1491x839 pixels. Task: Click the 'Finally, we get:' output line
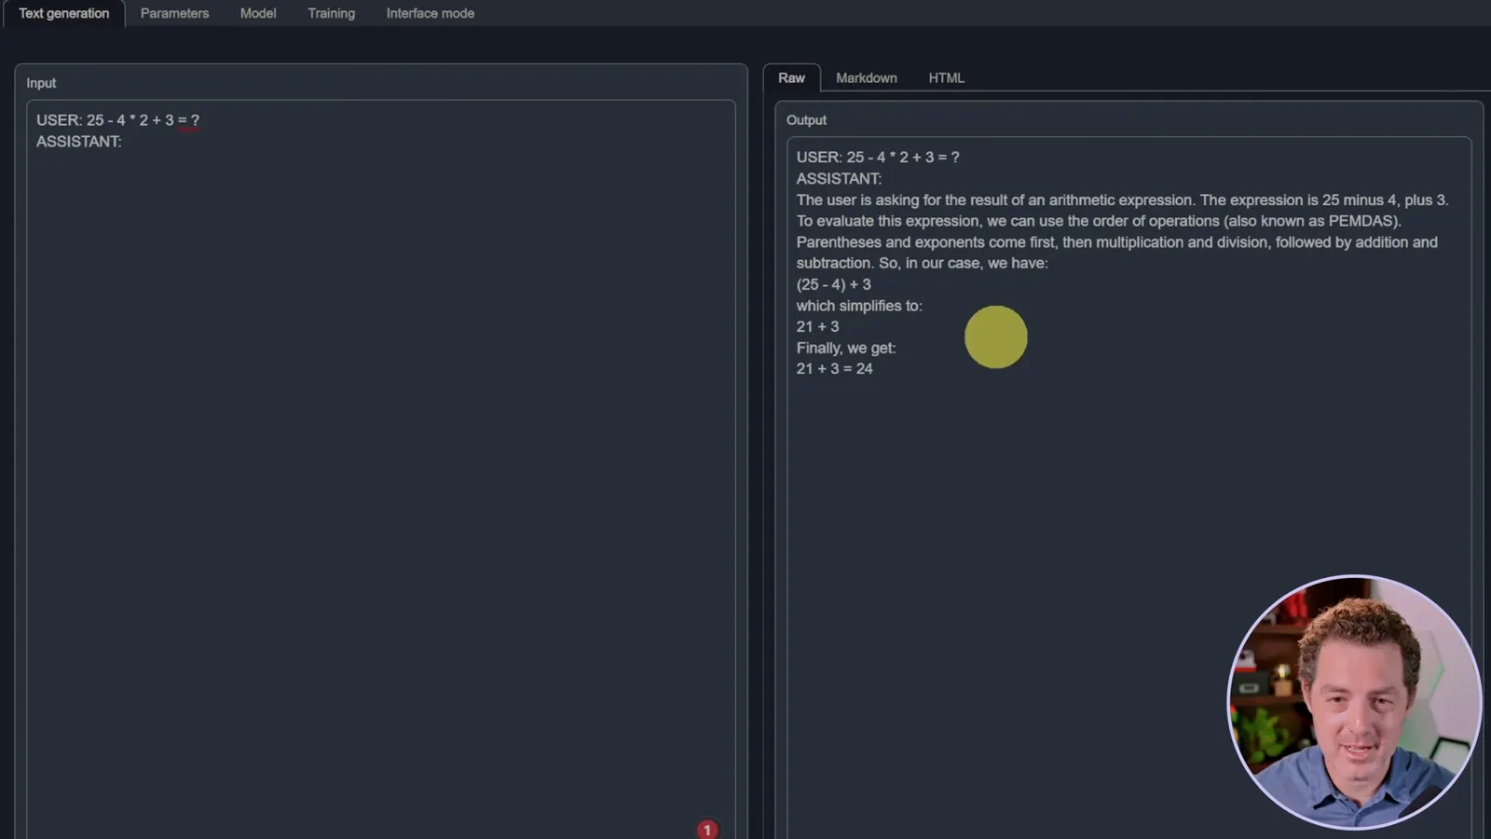tap(845, 348)
